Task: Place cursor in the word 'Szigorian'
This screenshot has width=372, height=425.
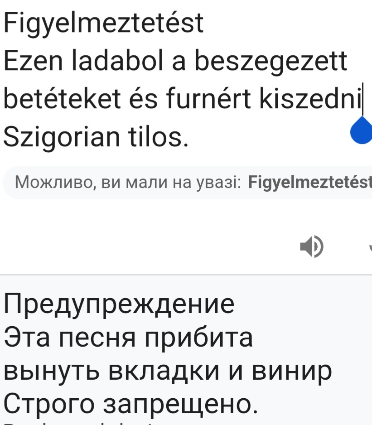Action: coord(62,138)
